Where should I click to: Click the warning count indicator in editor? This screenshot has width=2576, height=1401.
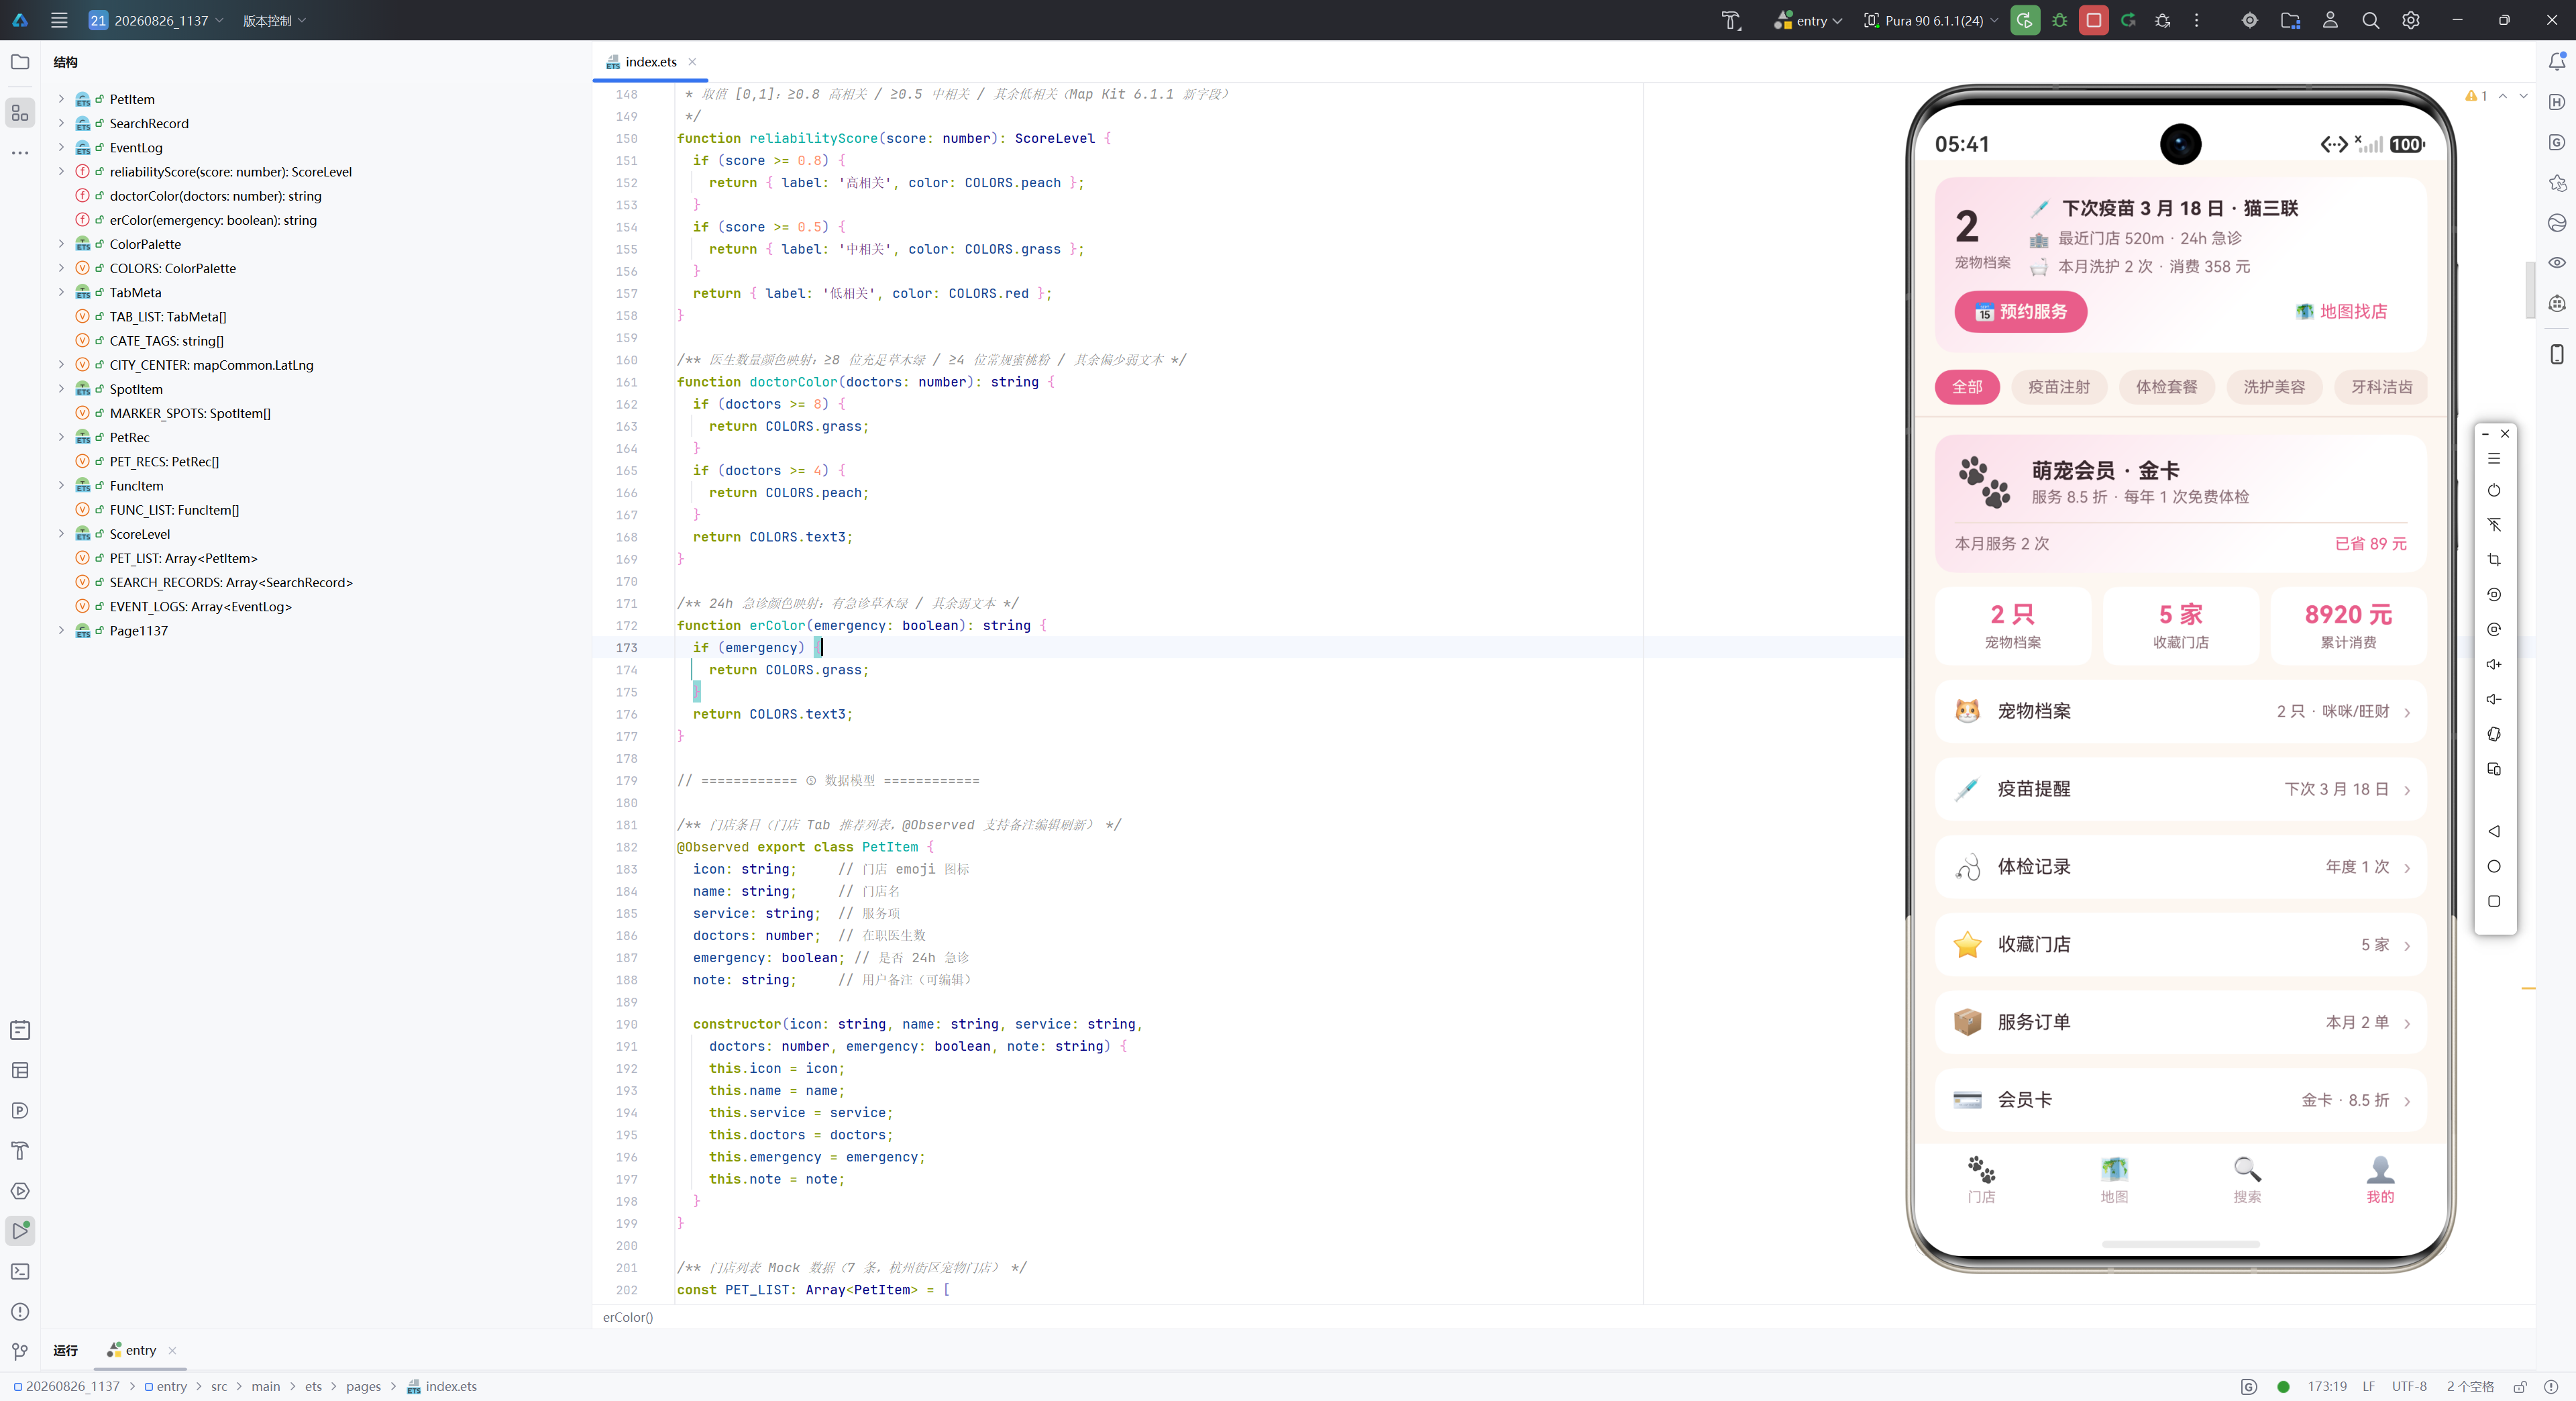coord(2476,96)
